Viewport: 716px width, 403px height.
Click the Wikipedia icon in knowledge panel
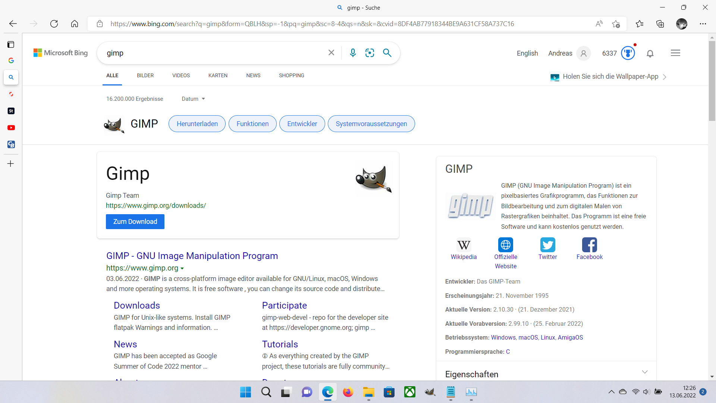[x=464, y=245]
